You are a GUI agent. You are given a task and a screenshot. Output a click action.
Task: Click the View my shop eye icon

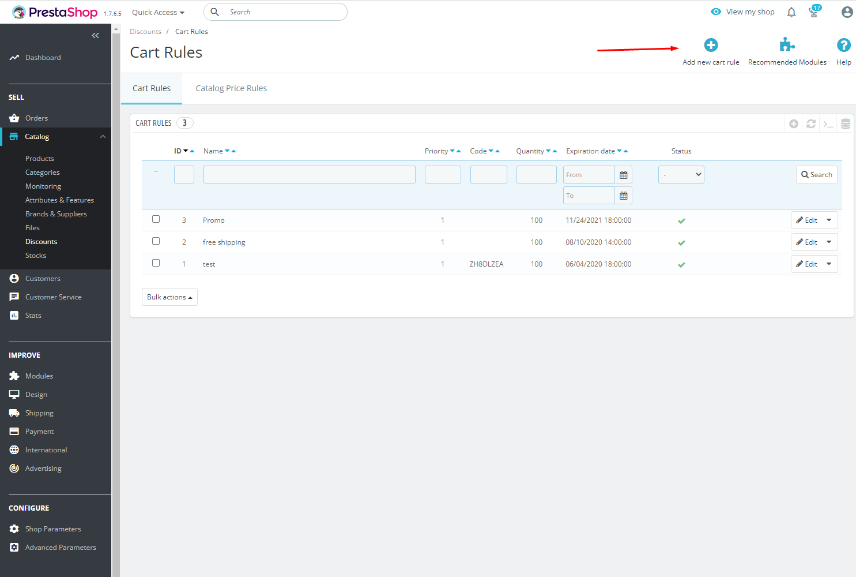click(x=716, y=12)
